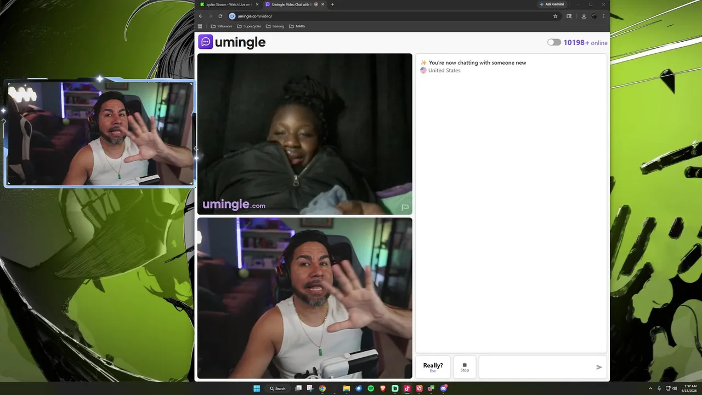
Task: Click the Ask Gemini button
Action: click(552, 4)
